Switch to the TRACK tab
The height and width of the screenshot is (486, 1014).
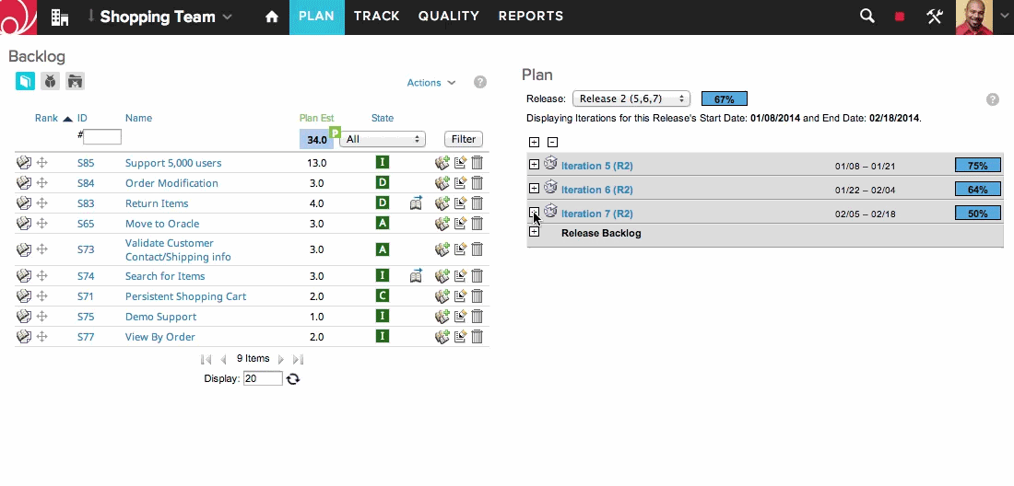[376, 17]
